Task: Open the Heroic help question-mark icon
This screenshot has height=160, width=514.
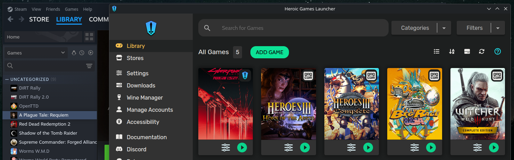Action: pos(497,51)
